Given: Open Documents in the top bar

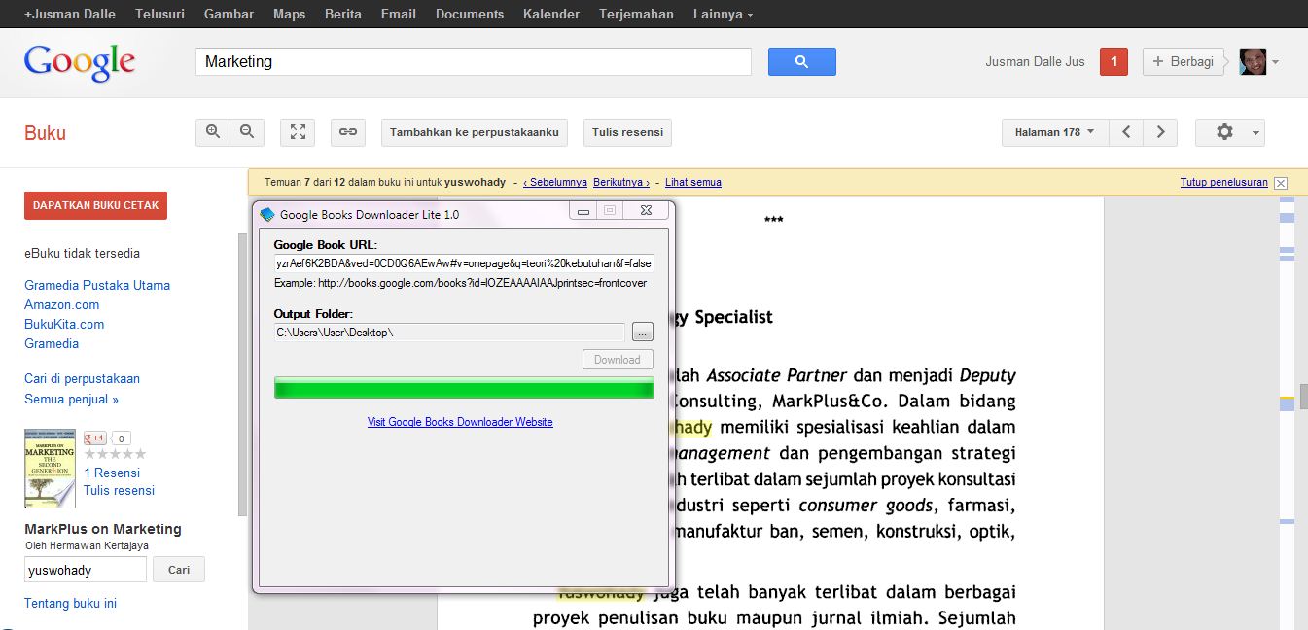Looking at the screenshot, I should [x=470, y=14].
